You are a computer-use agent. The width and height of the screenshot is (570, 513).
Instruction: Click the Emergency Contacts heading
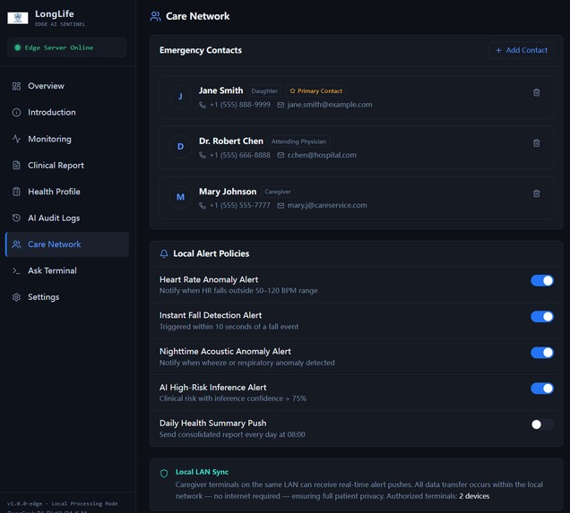(x=201, y=50)
